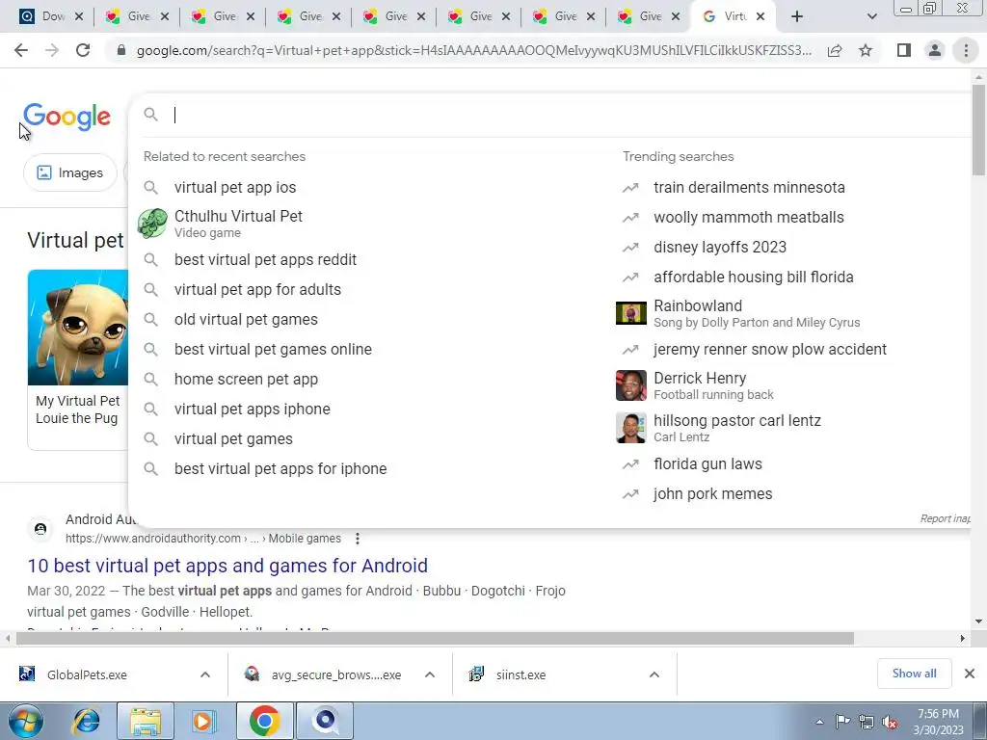Select 'virtual pet games' suggestion
The height and width of the screenshot is (740, 987).
coord(233,439)
